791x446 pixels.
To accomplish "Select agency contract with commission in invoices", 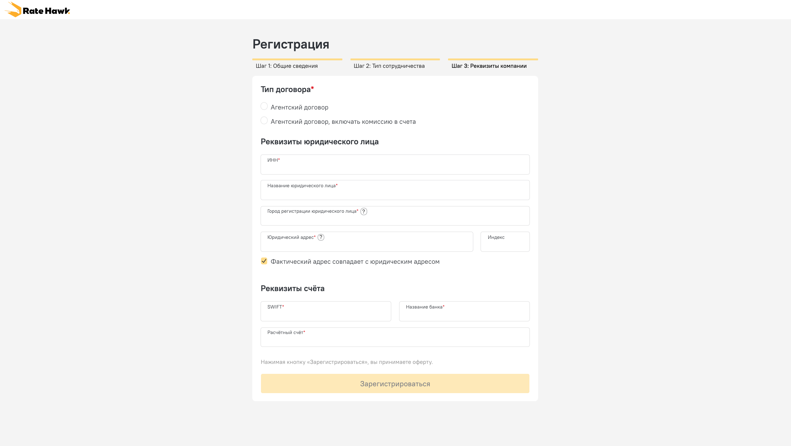I will tap(264, 121).
